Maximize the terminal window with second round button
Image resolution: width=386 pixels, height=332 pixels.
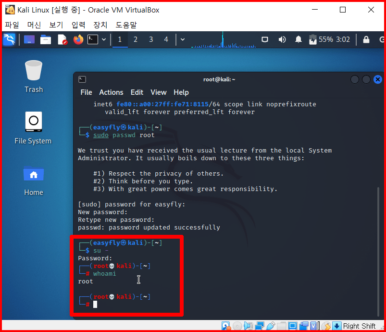(x=366, y=79)
